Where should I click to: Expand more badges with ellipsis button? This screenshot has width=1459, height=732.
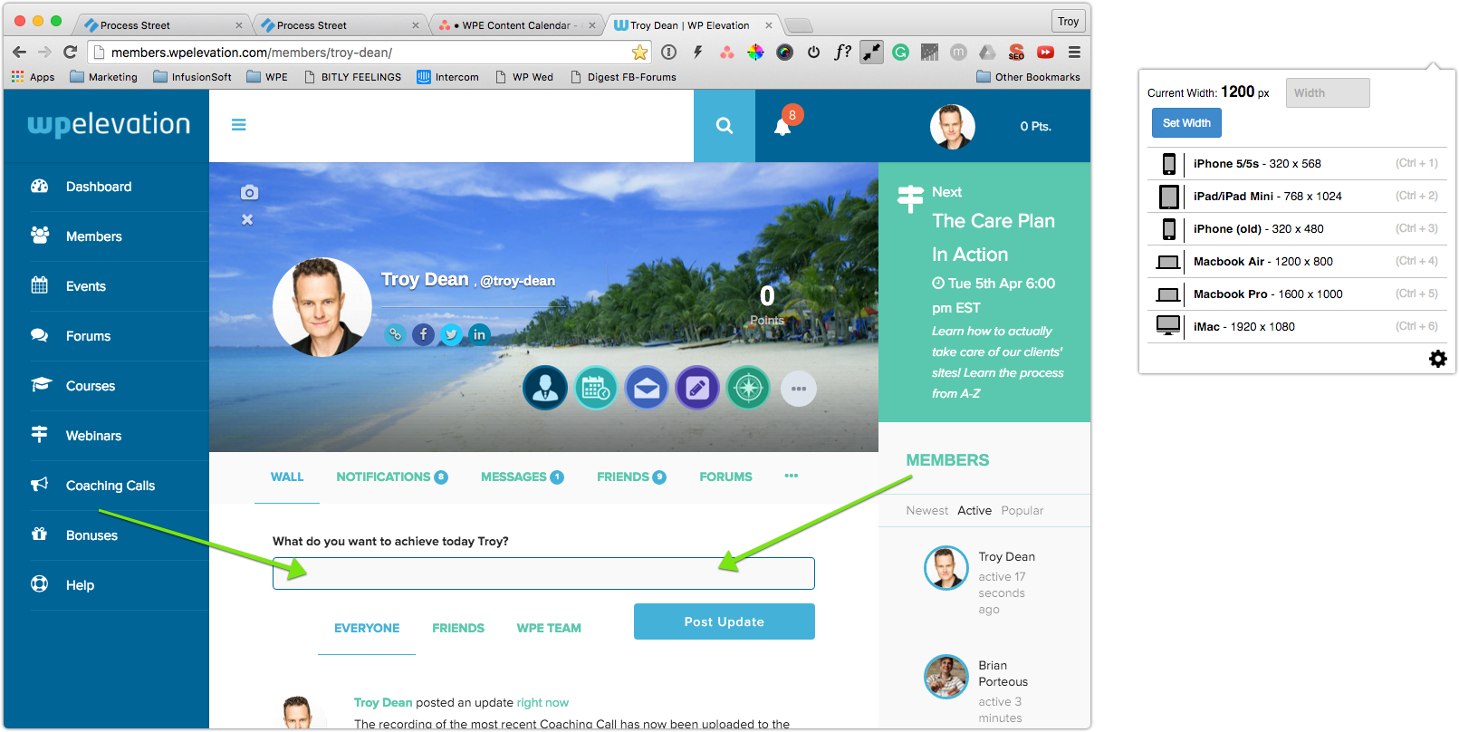[x=798, y=389]
